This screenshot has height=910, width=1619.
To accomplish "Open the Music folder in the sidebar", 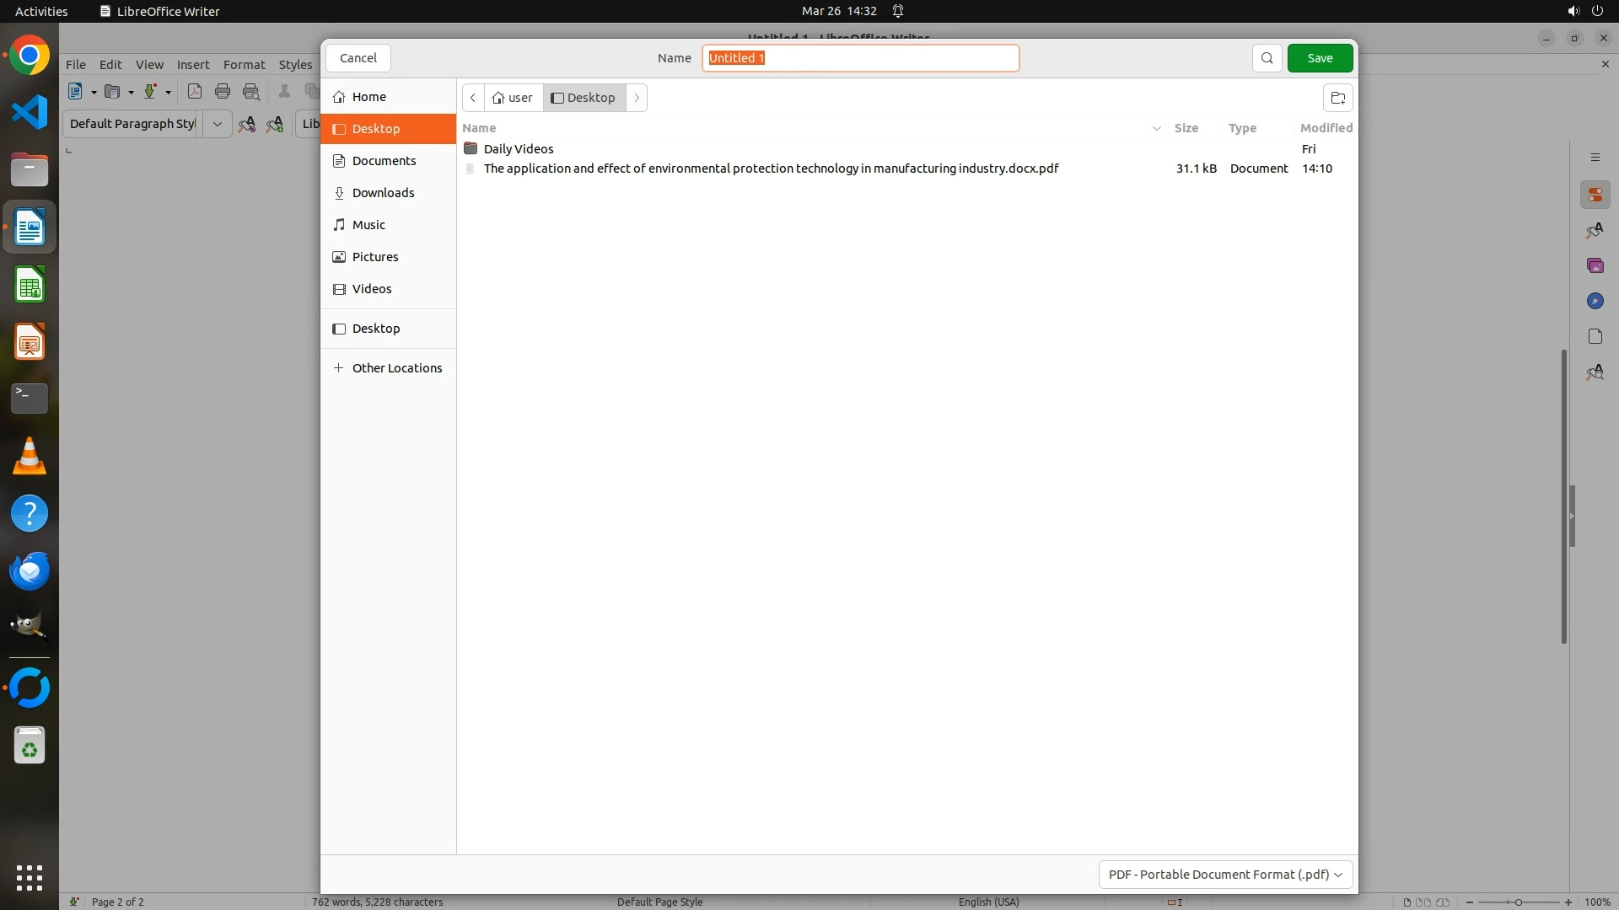I will (x=368, y=225).
